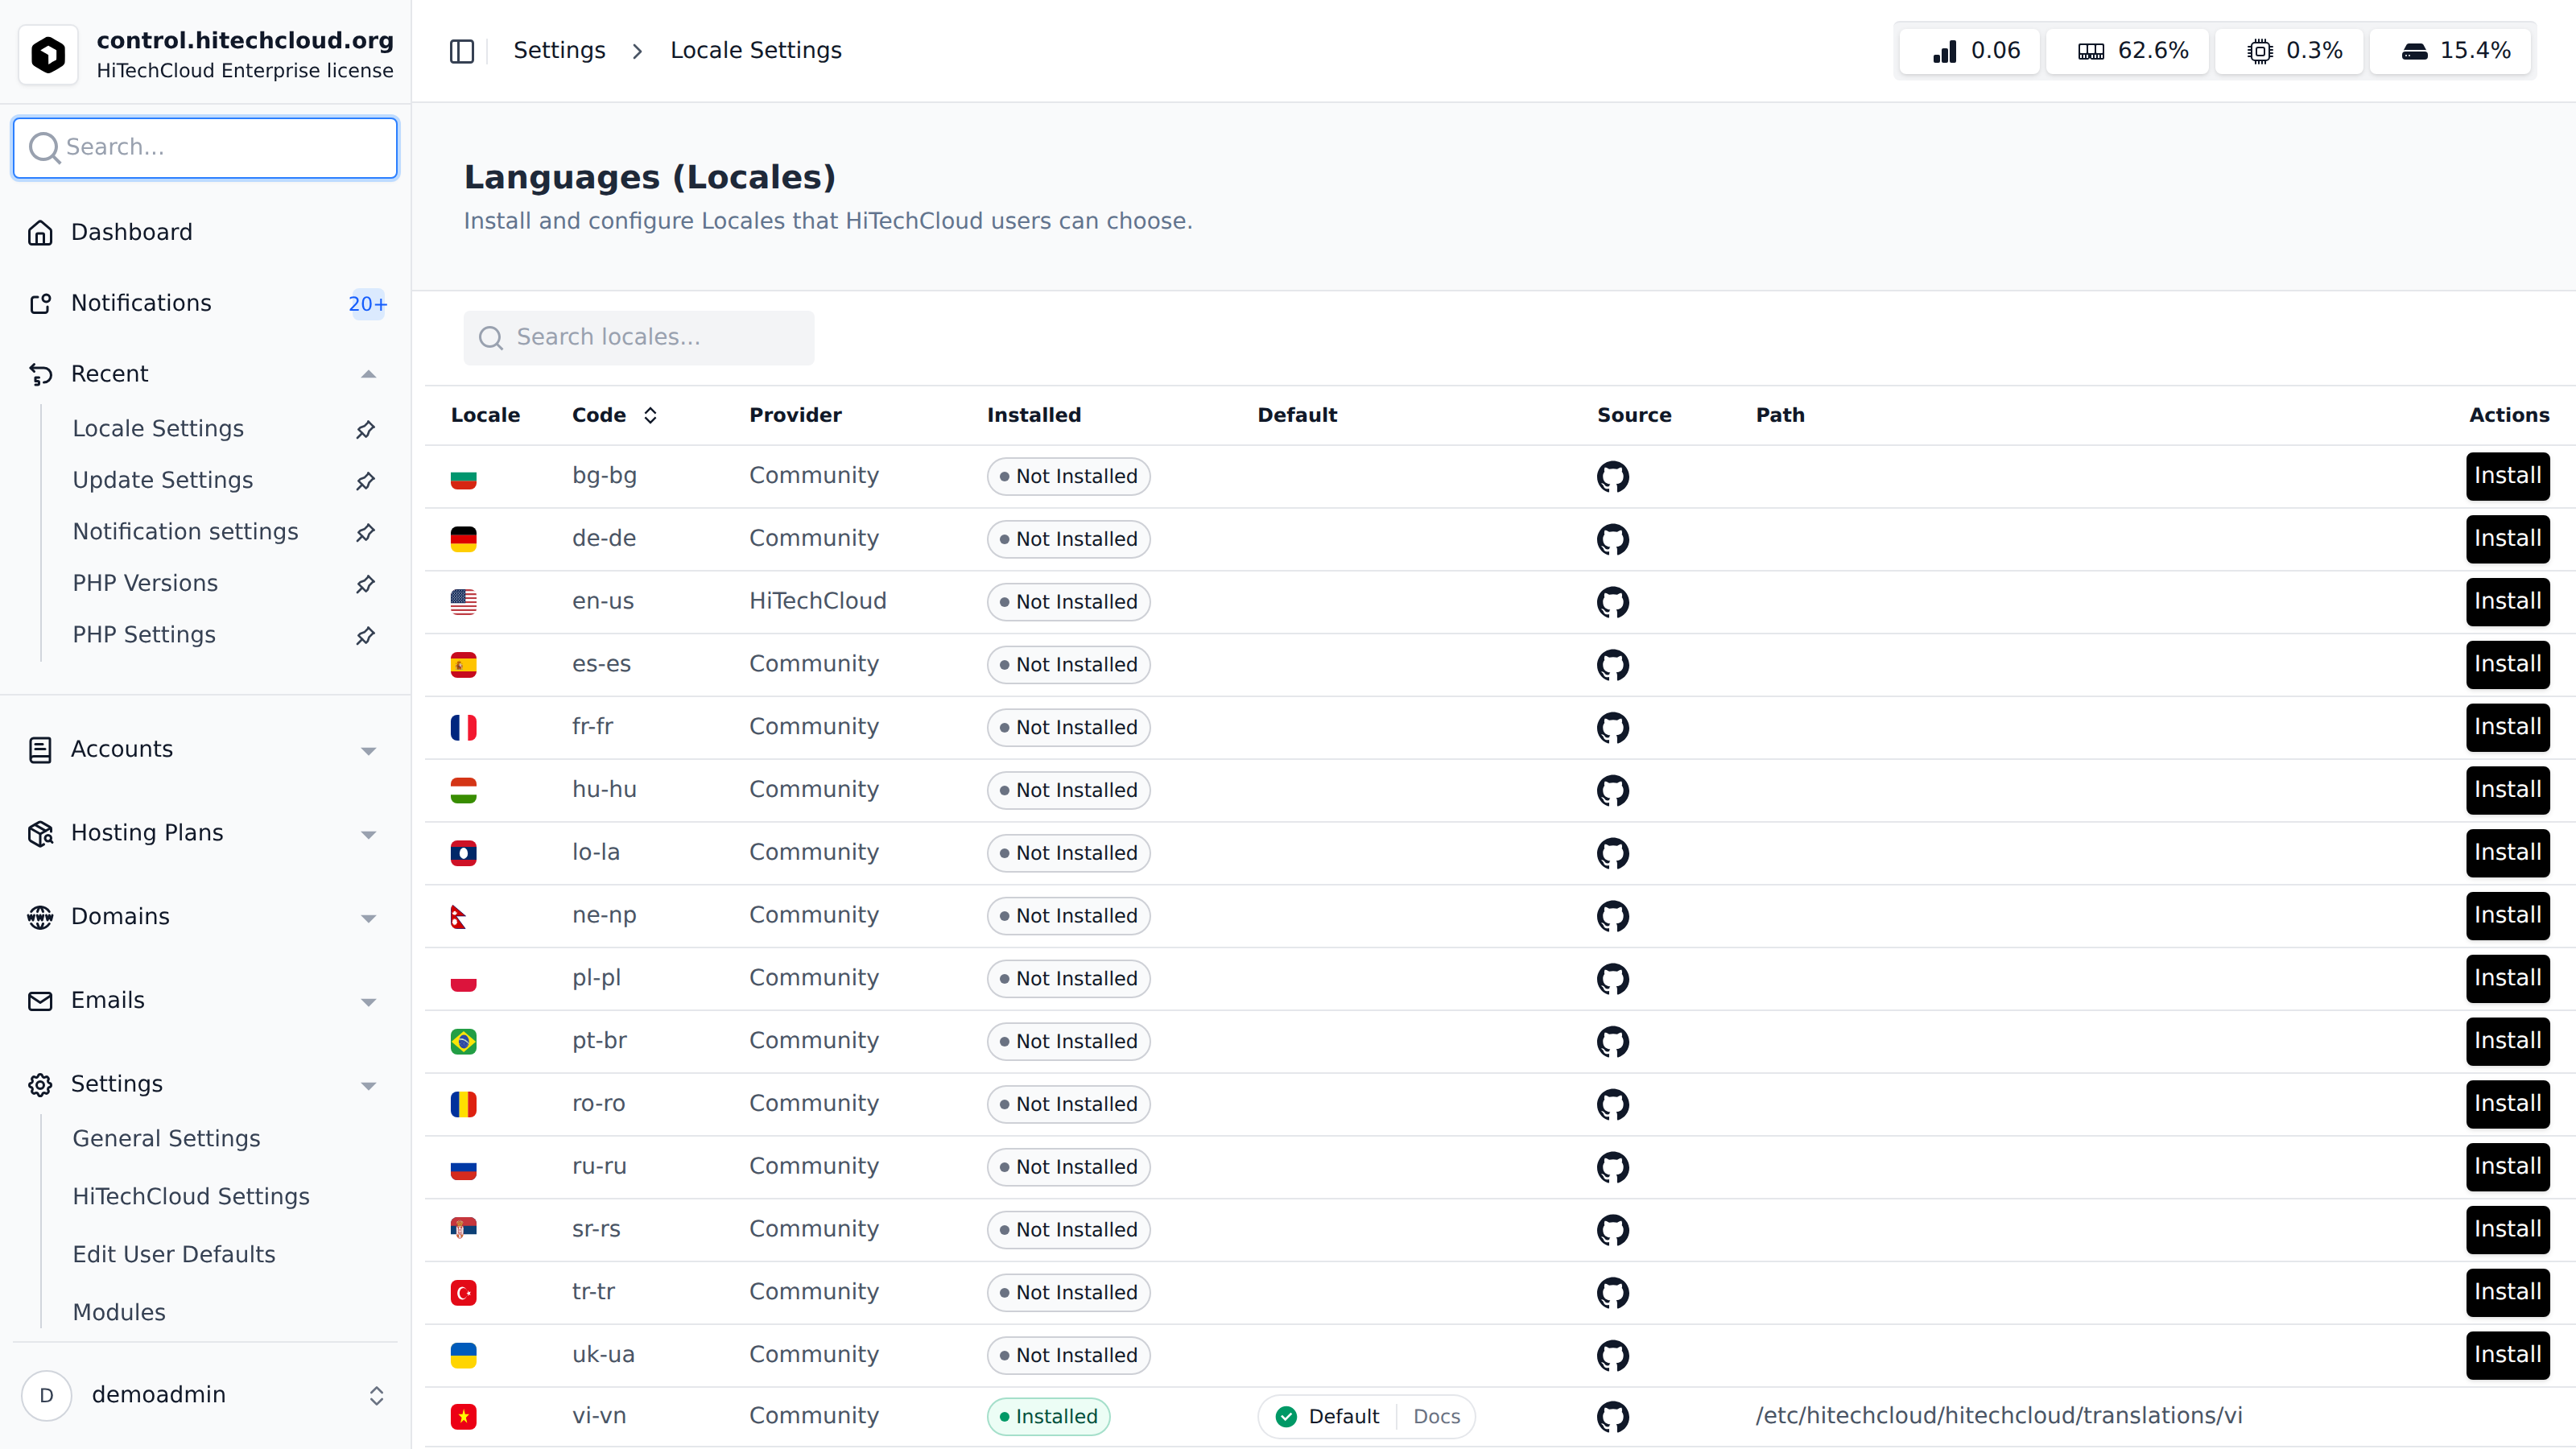
Task: Toggle the sidebar panel icon
Action: 461,51
